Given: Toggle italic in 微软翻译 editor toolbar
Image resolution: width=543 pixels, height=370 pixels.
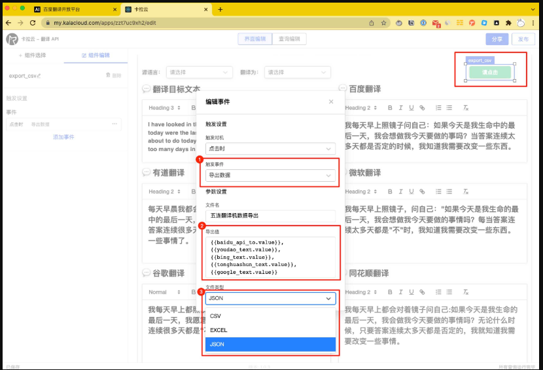Looking at the screenshot, I should point(400,192).
